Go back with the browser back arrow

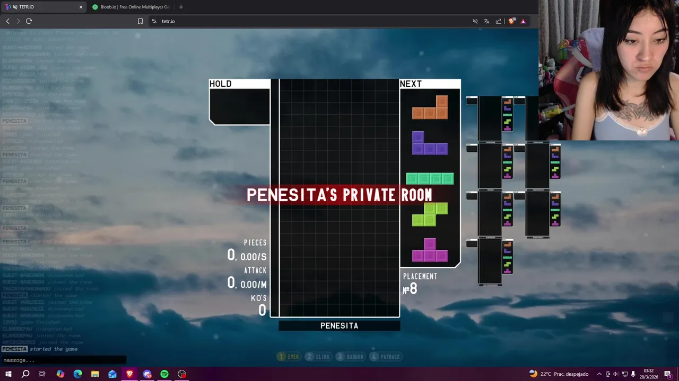pyautogui.click(x=7, y=21)
